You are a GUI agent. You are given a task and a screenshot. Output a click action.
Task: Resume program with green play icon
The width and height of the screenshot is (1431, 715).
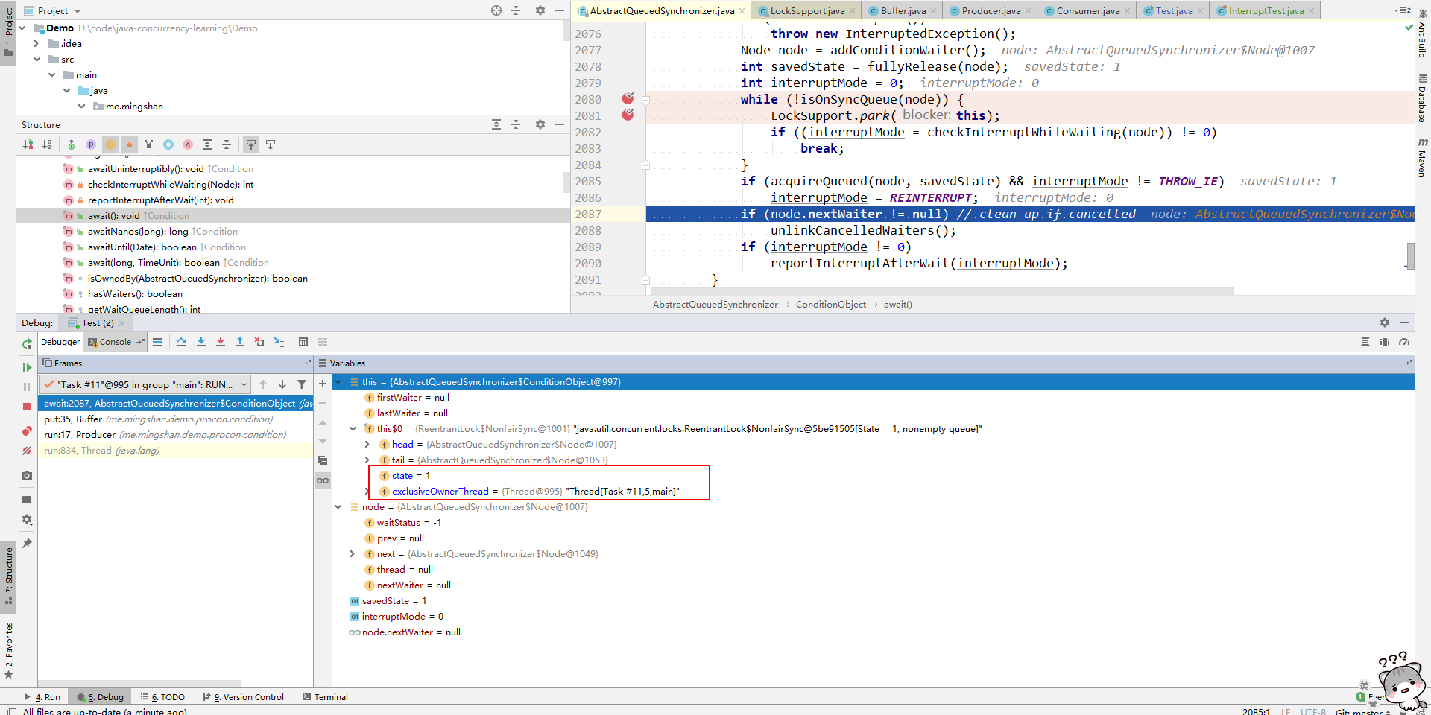pyautogui.click(x=27, y=367)
